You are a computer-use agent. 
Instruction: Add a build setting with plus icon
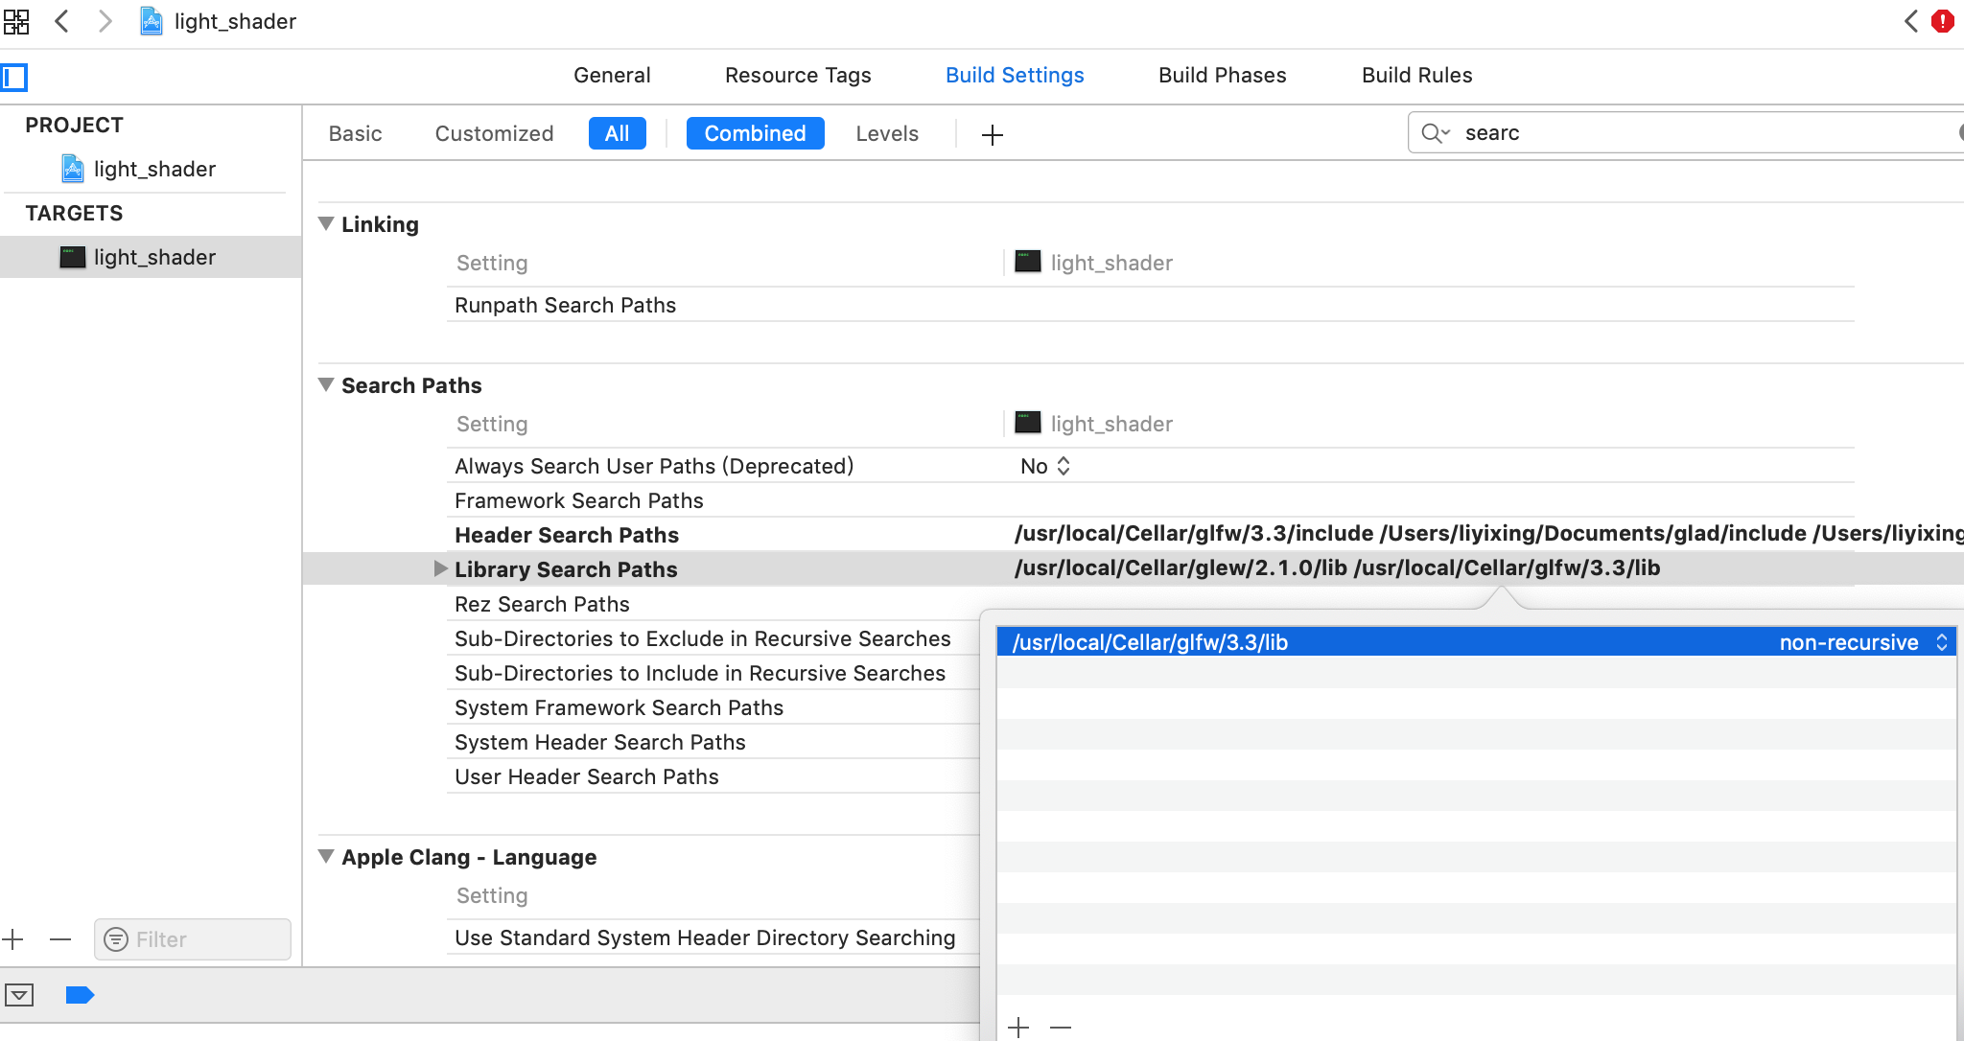coord(993,135)
